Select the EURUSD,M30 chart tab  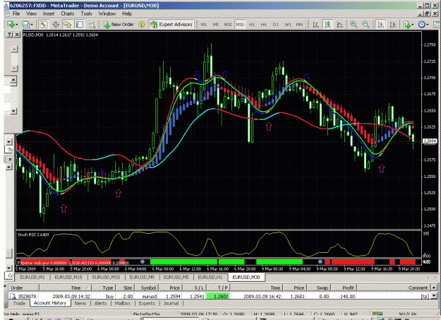click(x=246, y=277)
